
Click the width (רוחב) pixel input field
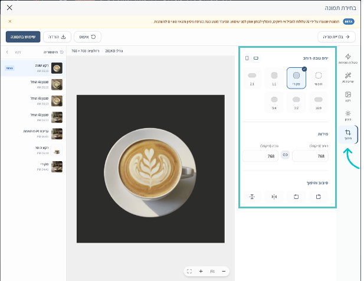point(310,156)
